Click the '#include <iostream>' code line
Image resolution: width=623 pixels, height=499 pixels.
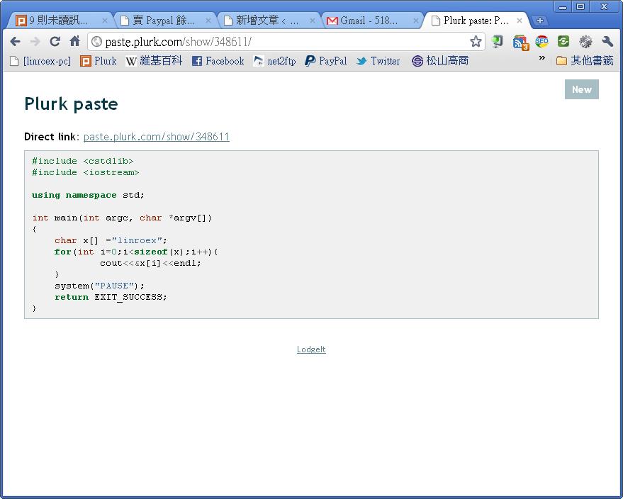point(86,172)
